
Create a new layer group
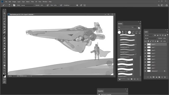point(159,77)
